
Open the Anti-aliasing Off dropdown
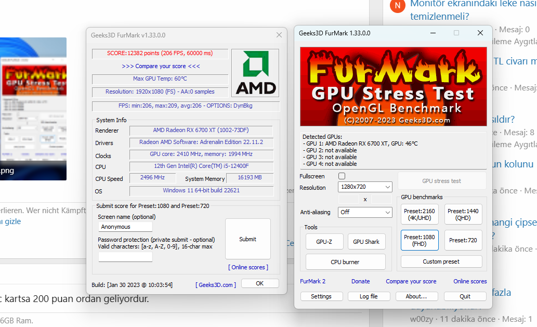[365, 212]
